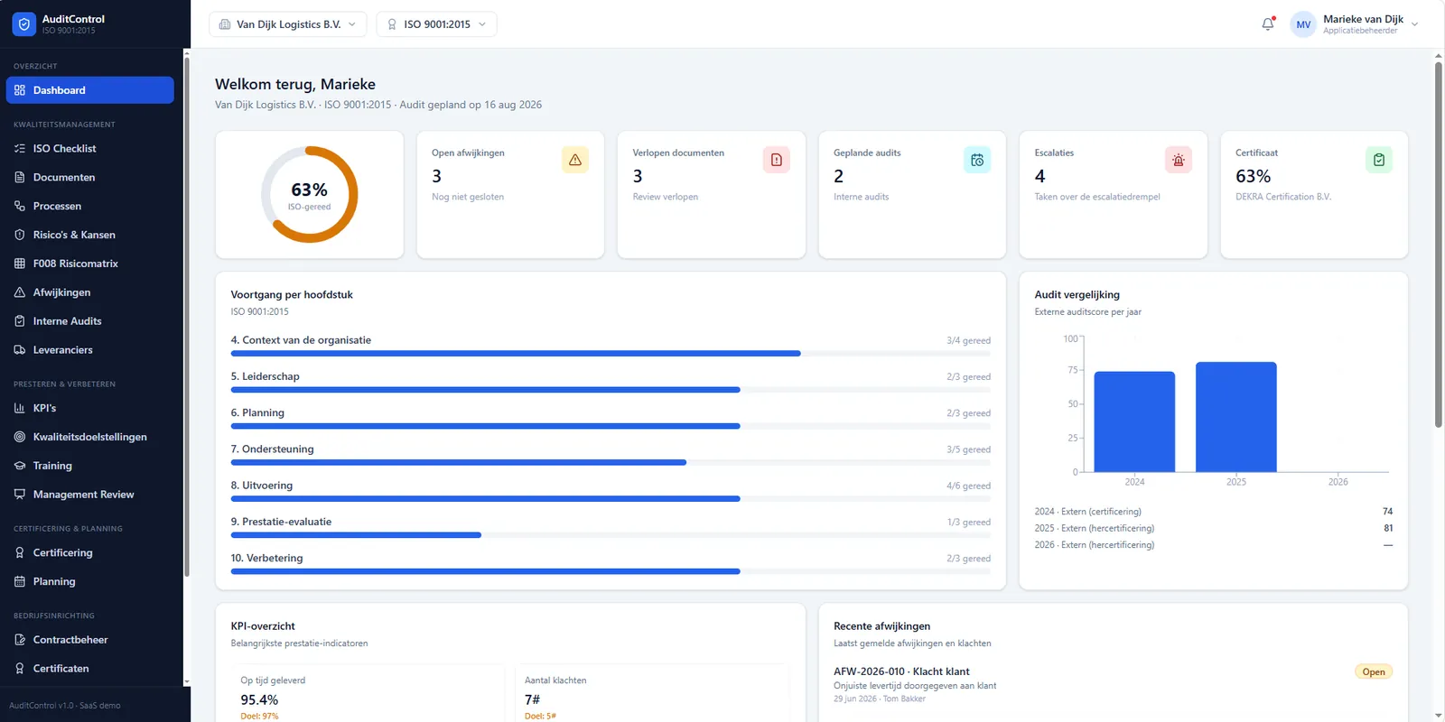
Task: Click the Contractbeheer edit icon
Action: 20,640
